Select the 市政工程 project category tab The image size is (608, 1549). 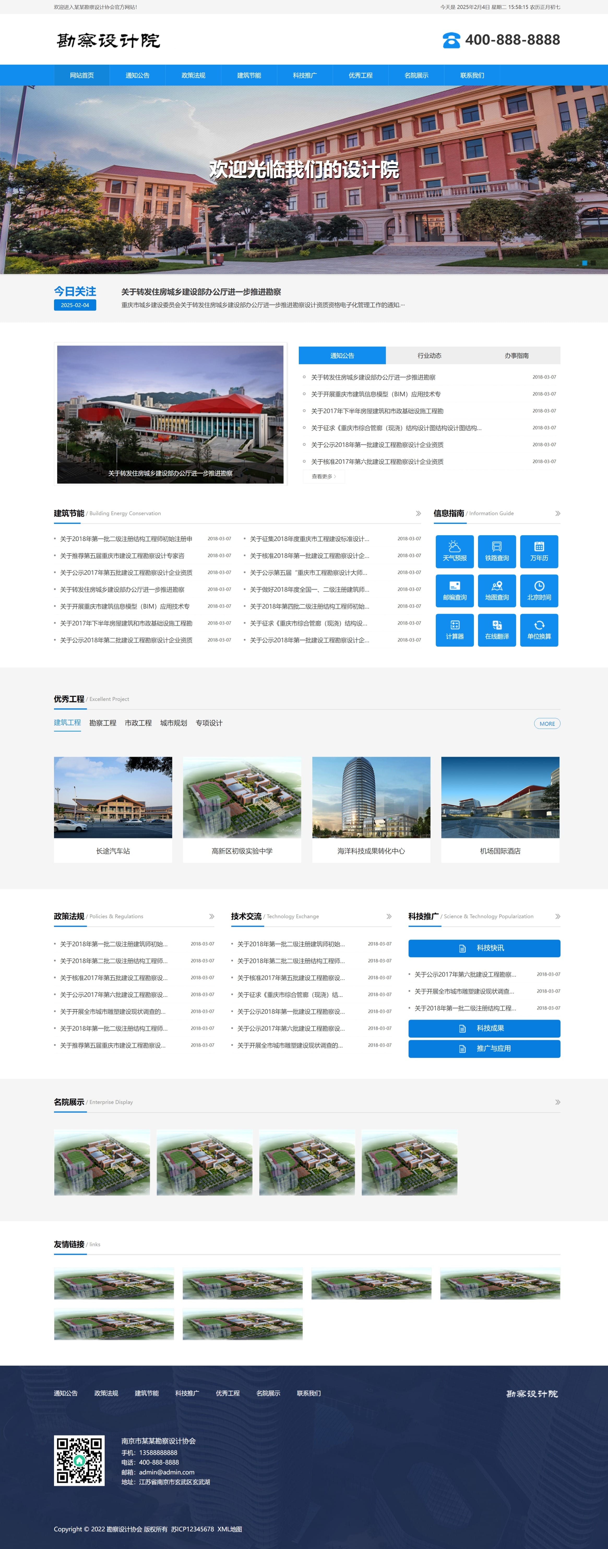(138, 723)
